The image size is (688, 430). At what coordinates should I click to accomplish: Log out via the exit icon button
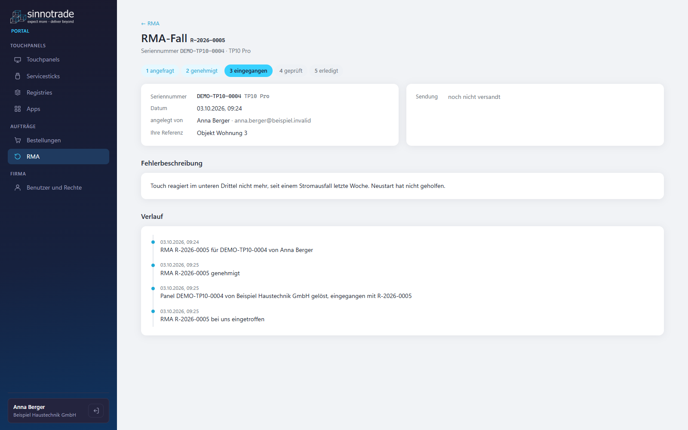[96, 411]
